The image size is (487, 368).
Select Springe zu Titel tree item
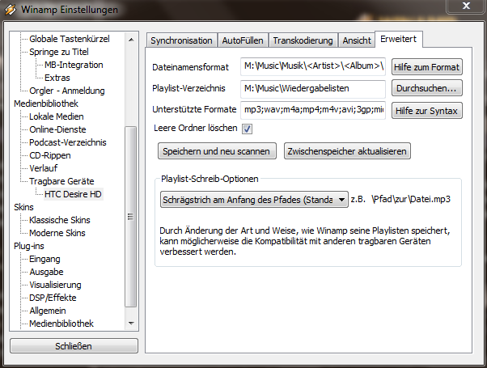coord(59,52)
